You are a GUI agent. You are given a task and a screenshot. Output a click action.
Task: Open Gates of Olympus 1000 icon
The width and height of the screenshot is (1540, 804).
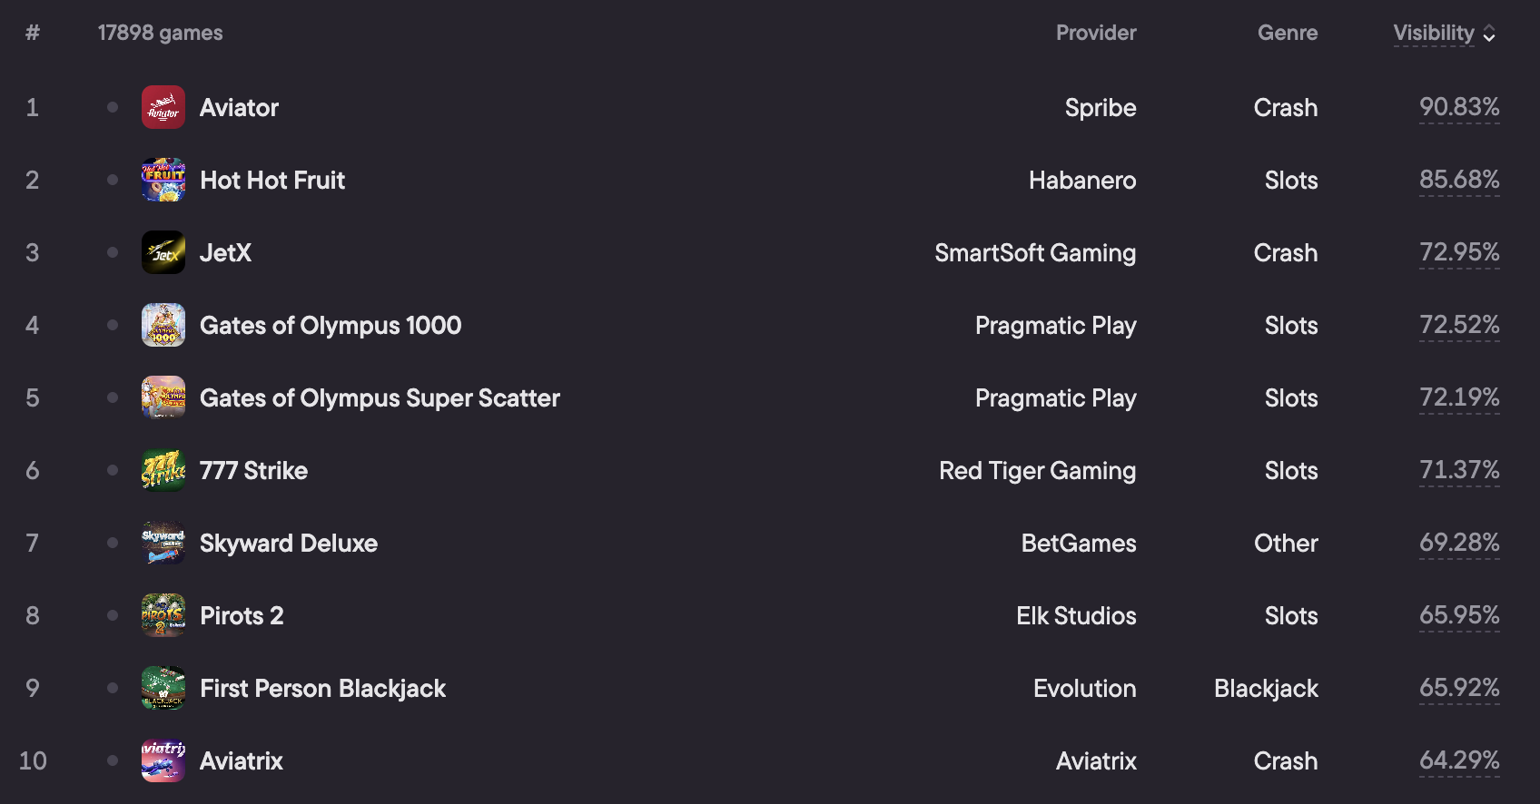pos(163,325)
